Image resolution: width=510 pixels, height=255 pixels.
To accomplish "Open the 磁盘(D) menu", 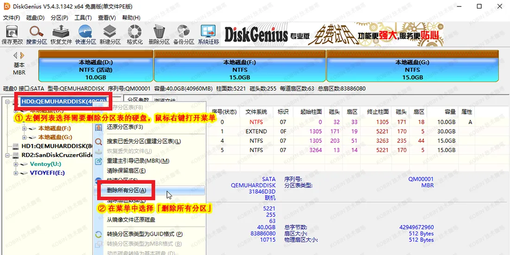I will pos(35,18).
